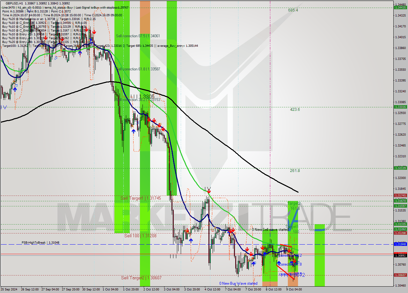Click the '3 Oct 04:00' time axis label
This screenshot has width=408, height=293.
click(x=171, y=289)
